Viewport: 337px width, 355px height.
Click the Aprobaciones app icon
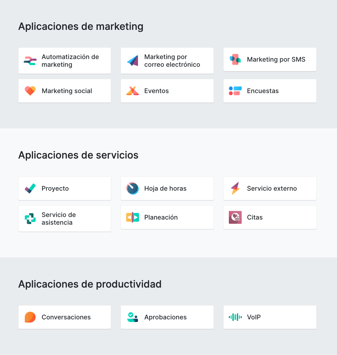133,317
